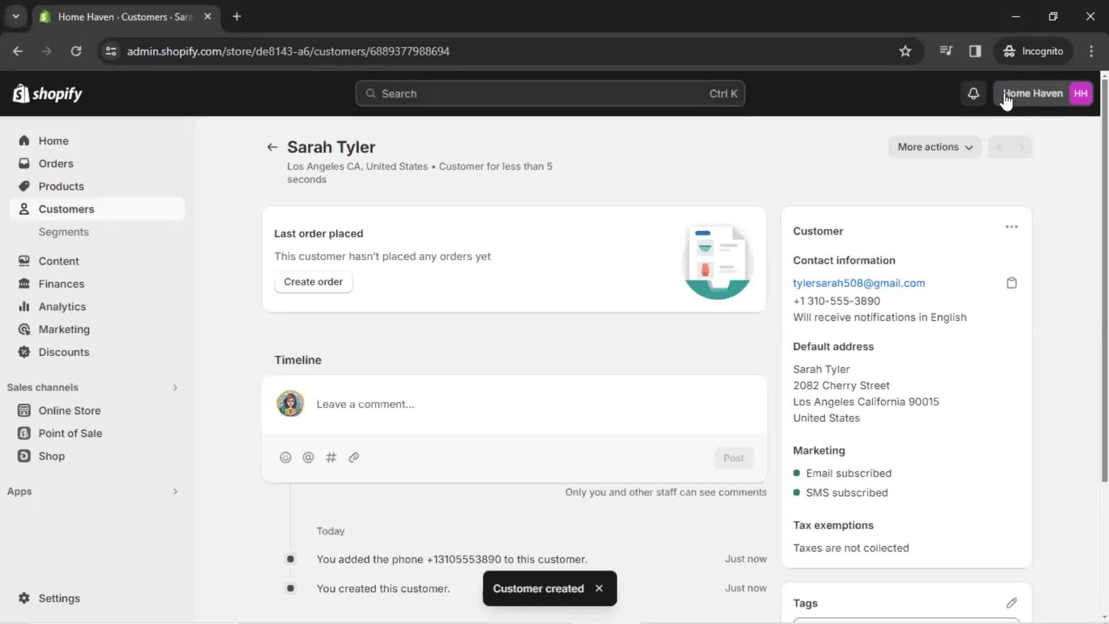
Task: Expand the Home Haven store menu
Action: [x=1045, y=93]
